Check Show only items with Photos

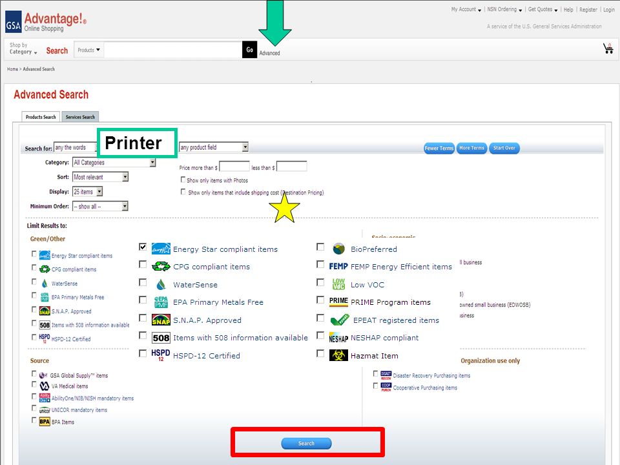coord(183,180)
